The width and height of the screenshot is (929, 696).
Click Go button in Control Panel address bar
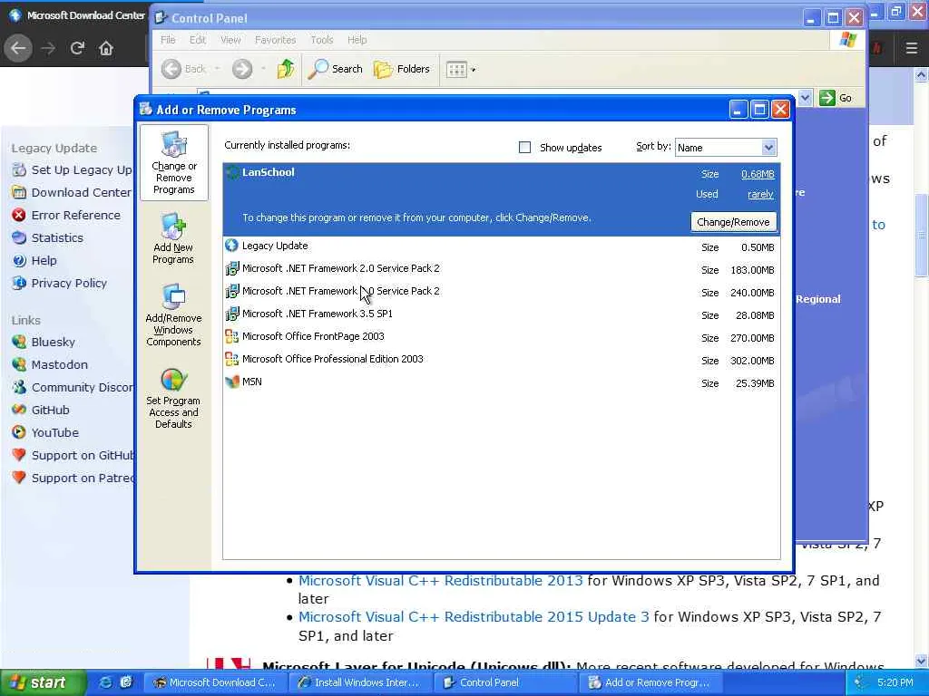click(x=836, y=98)
